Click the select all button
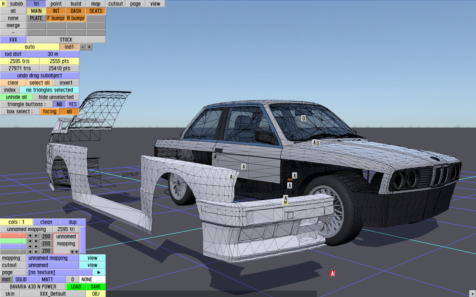Viewport: 476px width, 297px height. pyautogui.click(x=40, y=83)
